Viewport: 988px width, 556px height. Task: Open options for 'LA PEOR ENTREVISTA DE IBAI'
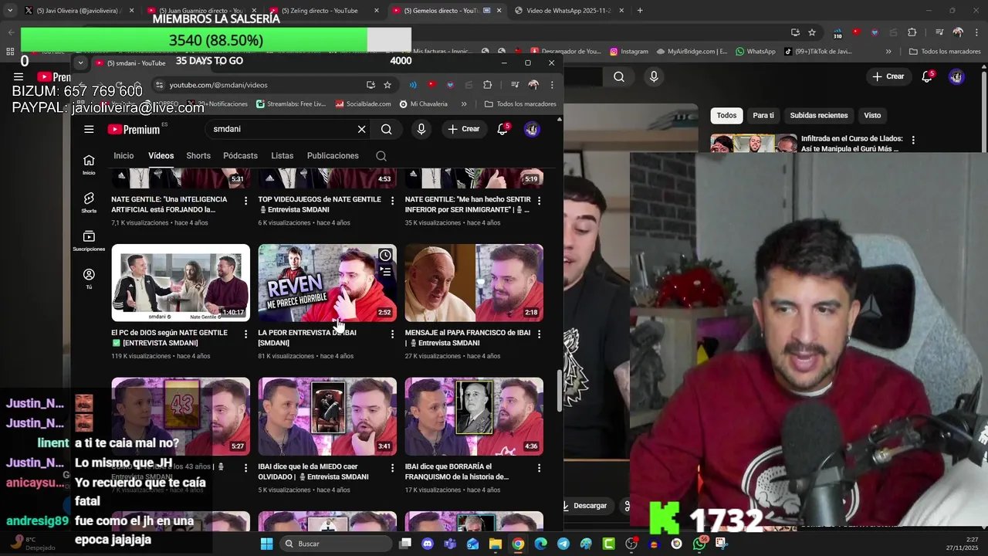tap(392, 334)
